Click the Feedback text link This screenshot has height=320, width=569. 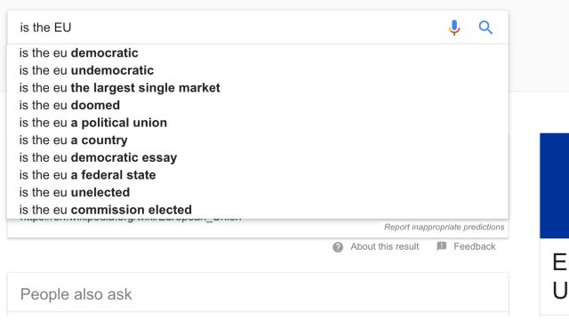click(x=474, y=247)
